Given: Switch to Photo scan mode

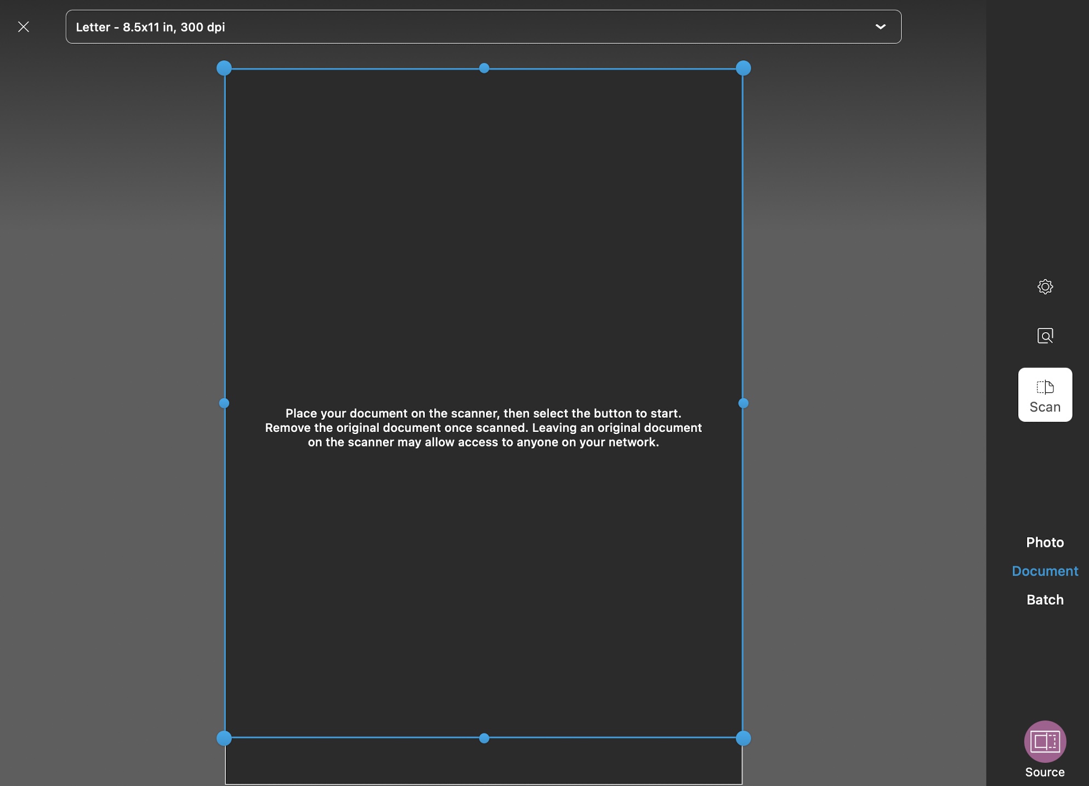Looking at the screenshot, I should coord(1045,542).
